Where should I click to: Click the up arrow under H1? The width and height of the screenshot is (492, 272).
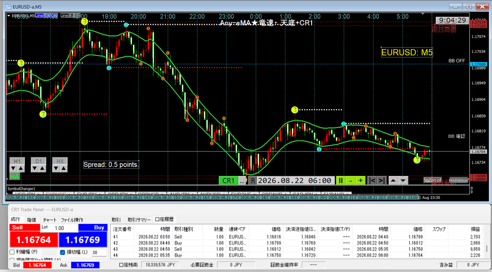tap(21, 168)
